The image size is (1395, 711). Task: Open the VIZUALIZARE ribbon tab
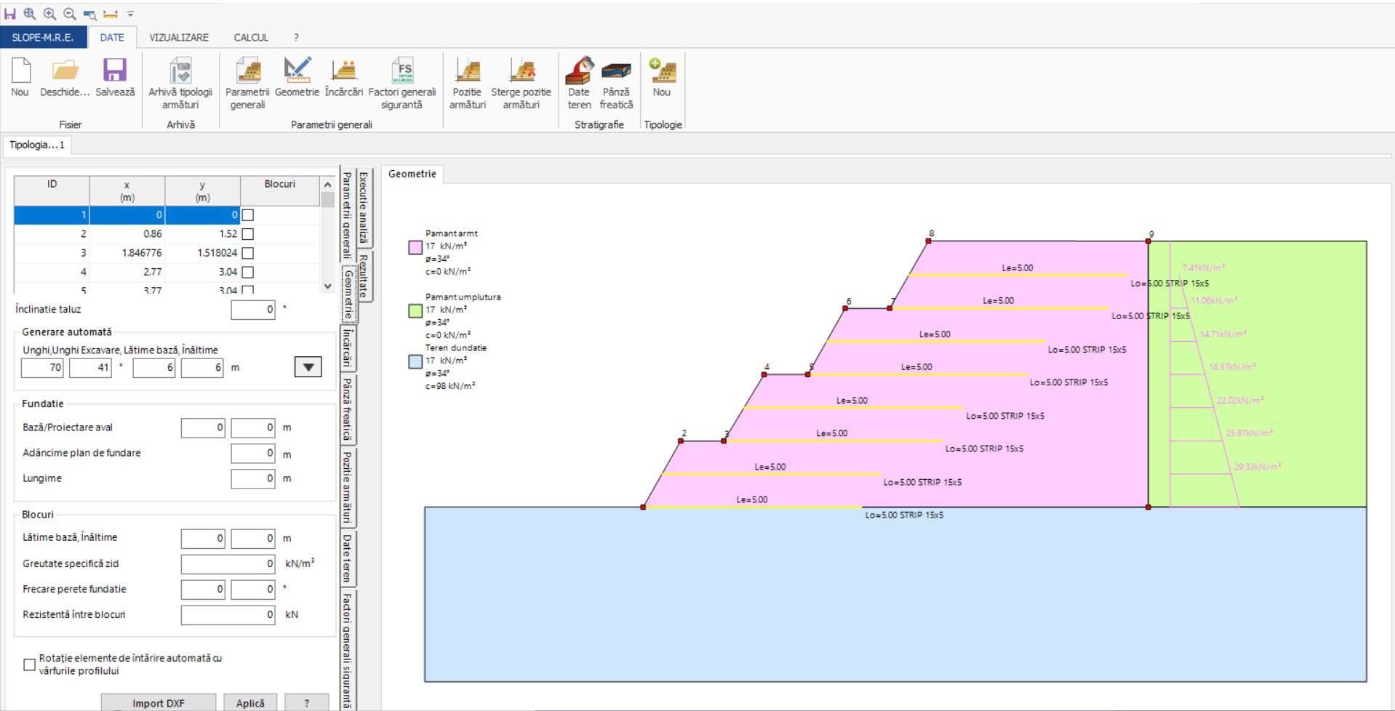tap(179, 37)
